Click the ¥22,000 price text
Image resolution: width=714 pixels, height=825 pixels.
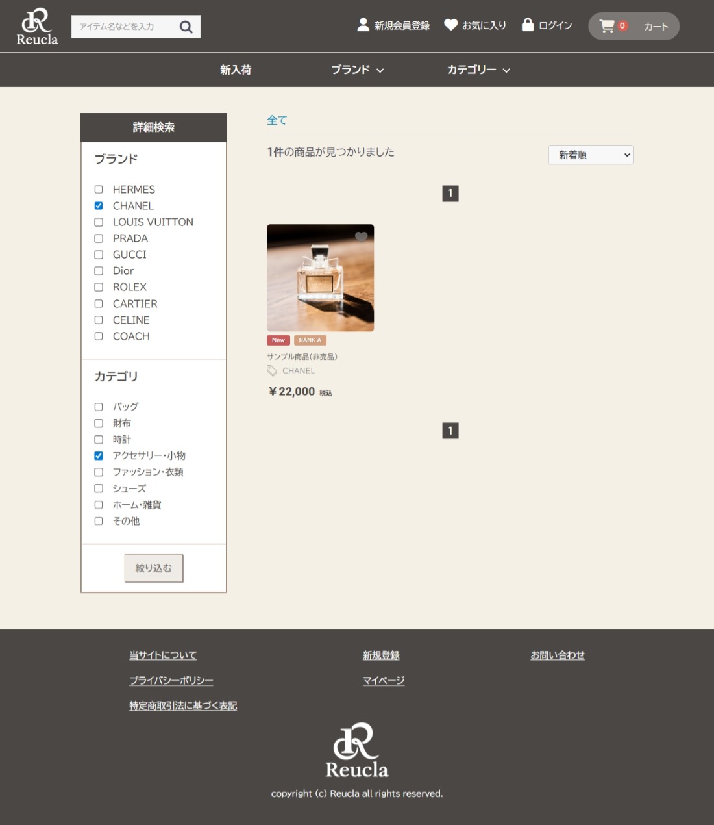point(292,392)
